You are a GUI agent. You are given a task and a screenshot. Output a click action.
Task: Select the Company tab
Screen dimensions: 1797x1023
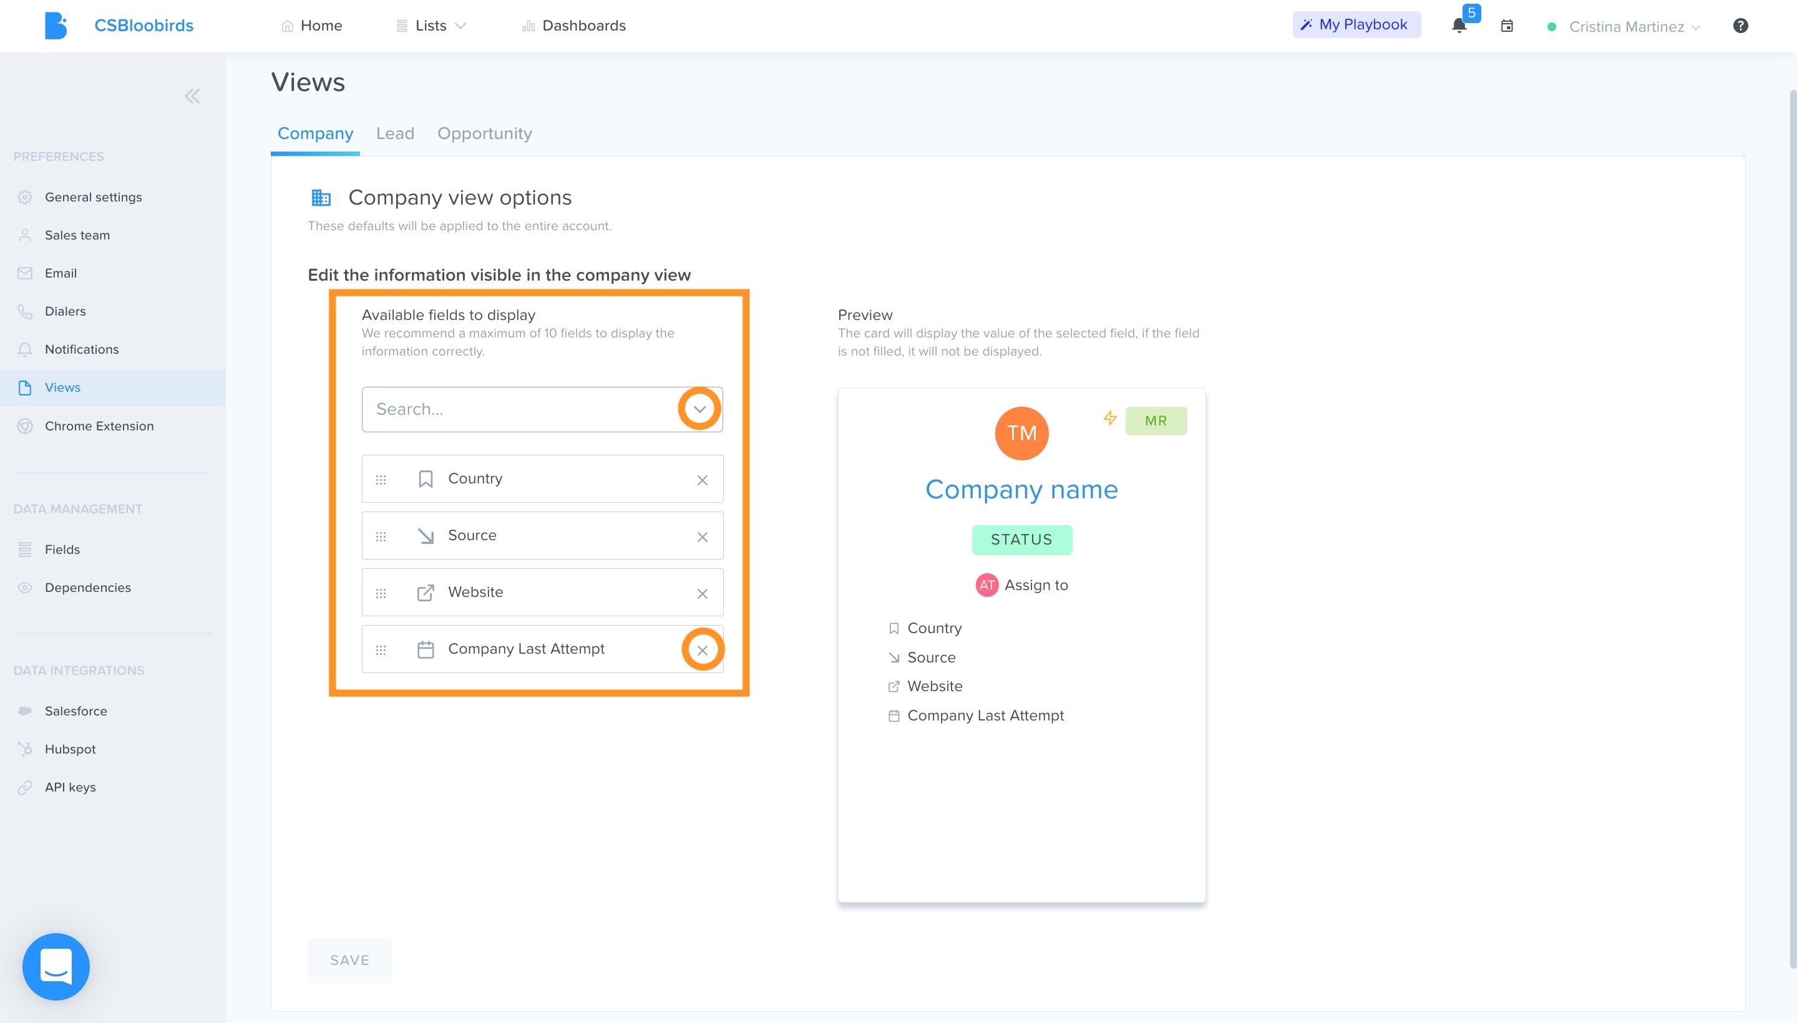(316, 133)
